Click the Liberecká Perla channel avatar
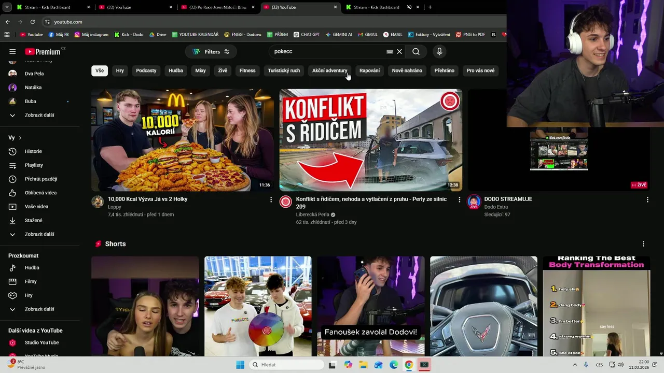 [286, 202]
